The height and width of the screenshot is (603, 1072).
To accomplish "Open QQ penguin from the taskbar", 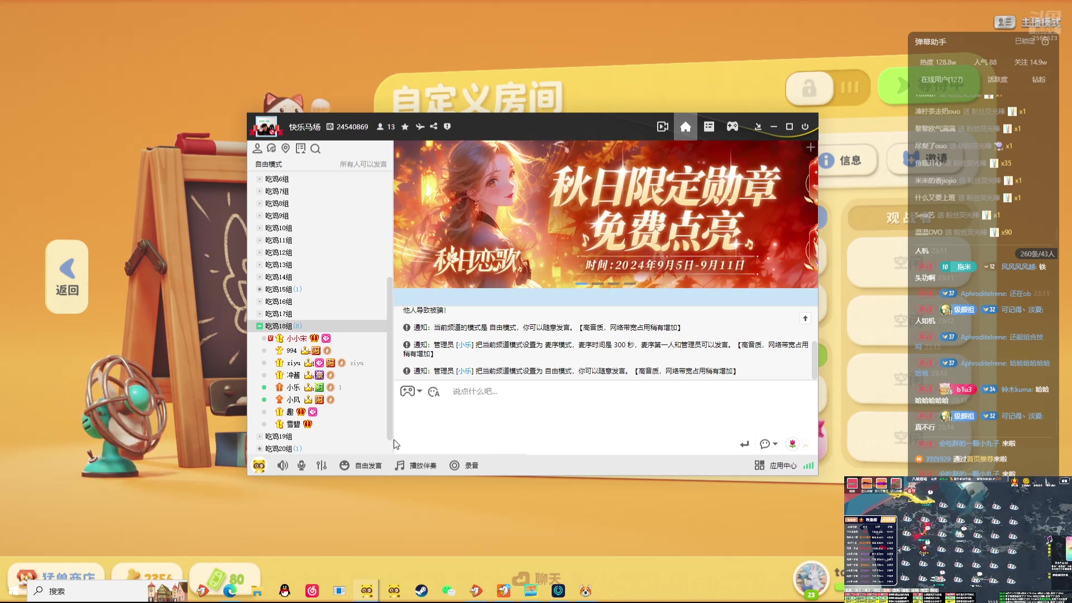I will point(285,591).
